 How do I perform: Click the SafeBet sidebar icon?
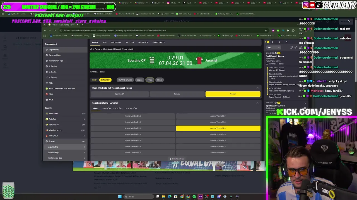point(47,119)
